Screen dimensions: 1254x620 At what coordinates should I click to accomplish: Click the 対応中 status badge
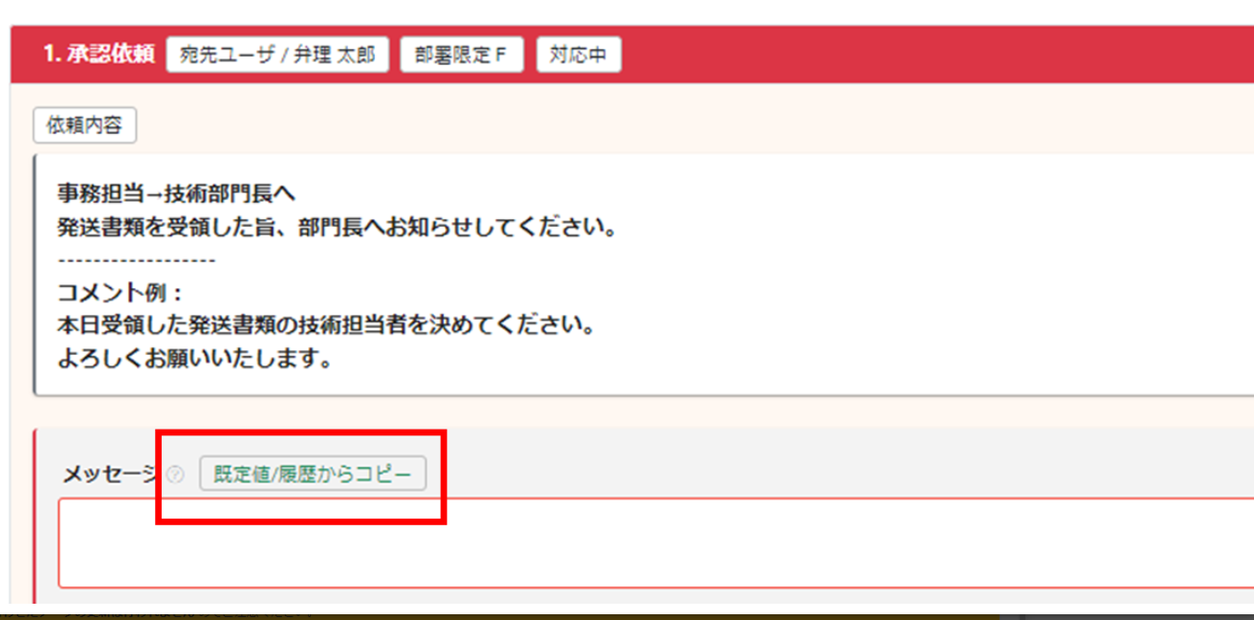click(578, 55)
